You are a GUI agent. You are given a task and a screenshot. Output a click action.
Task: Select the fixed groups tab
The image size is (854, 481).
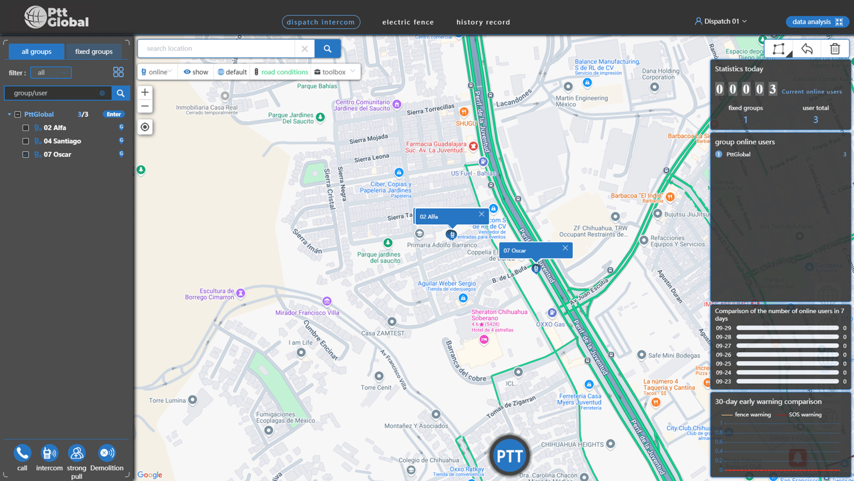(x=94, y=52)
